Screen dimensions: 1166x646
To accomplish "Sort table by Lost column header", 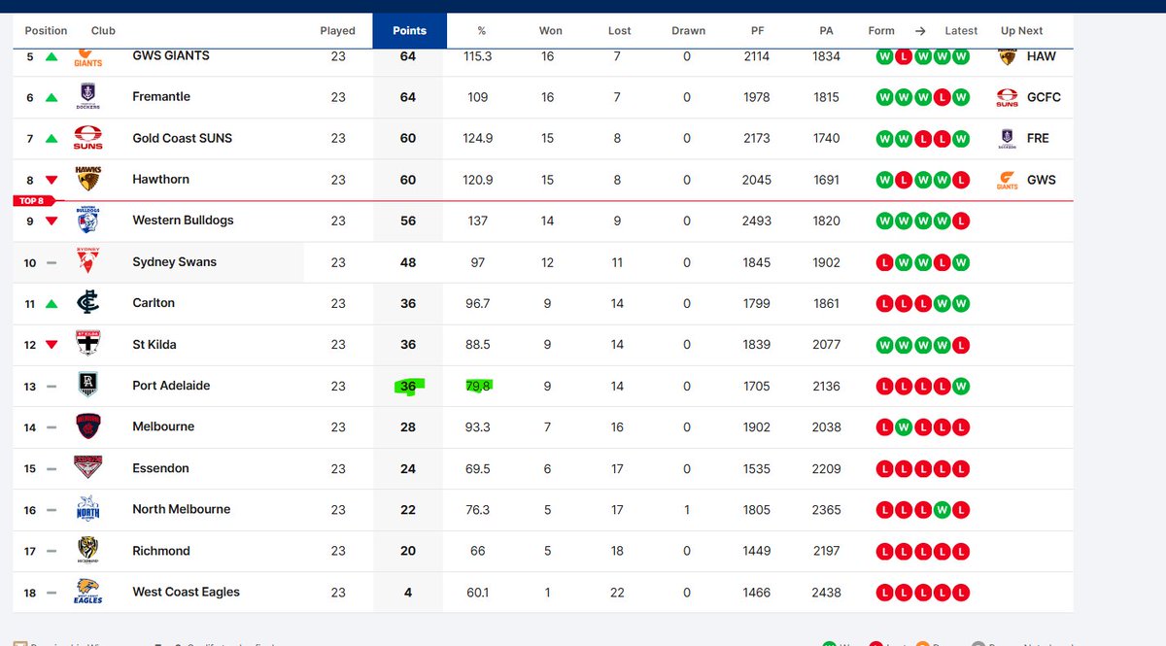I will 620,30.
